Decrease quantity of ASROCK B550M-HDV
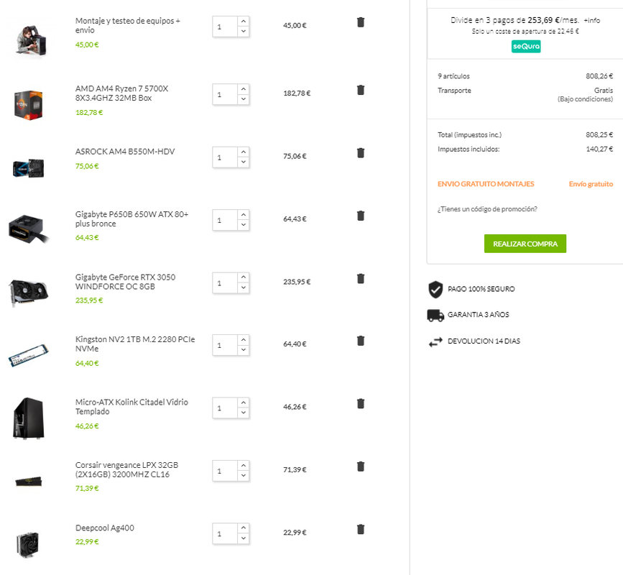Viewport: 623px width, 575px height. click(243, 162)
